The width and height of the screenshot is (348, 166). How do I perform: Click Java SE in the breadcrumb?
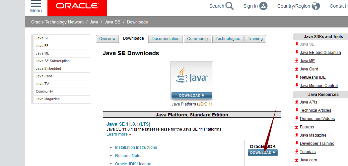click(112, 22)
